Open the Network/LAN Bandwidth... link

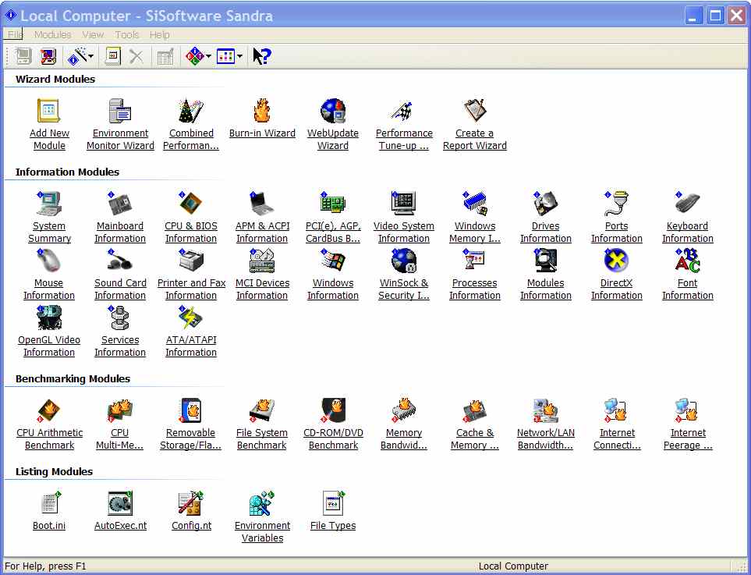click(x=546, y=439)
